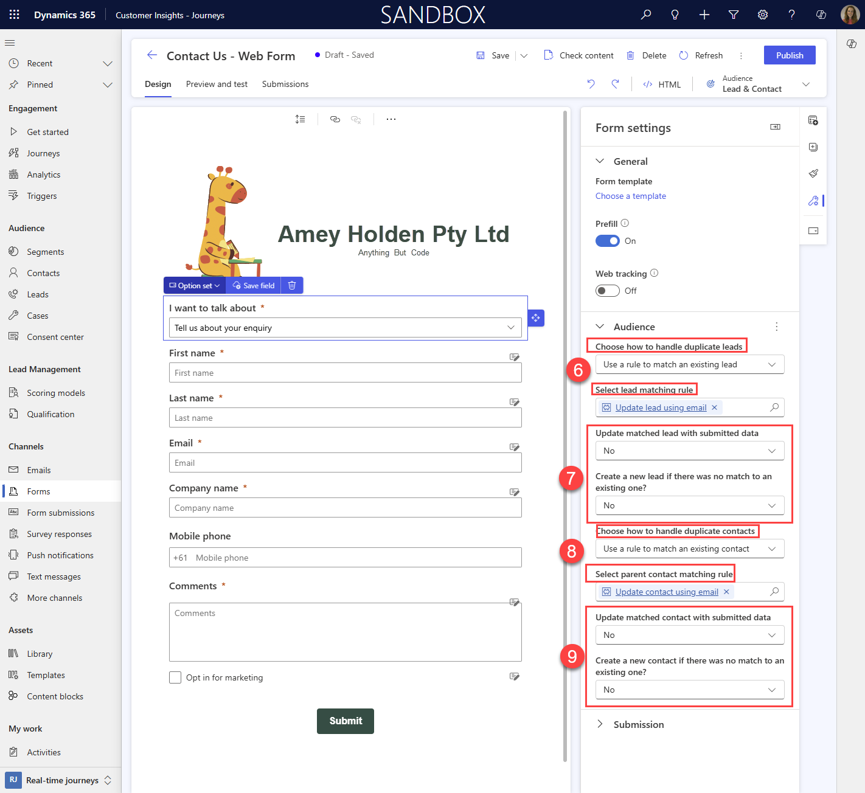Open Copilot icon in top bar
The width and height of the screenshot is (865, 793).
pyautogui.click(x=821, y=15)
